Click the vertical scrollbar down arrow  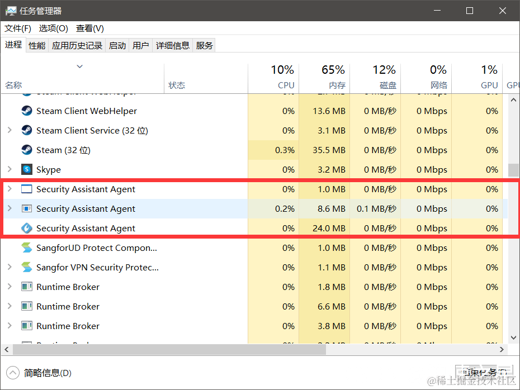[x=513, y=337]
